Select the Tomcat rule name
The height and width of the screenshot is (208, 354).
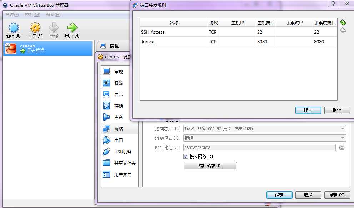[149, 42]
